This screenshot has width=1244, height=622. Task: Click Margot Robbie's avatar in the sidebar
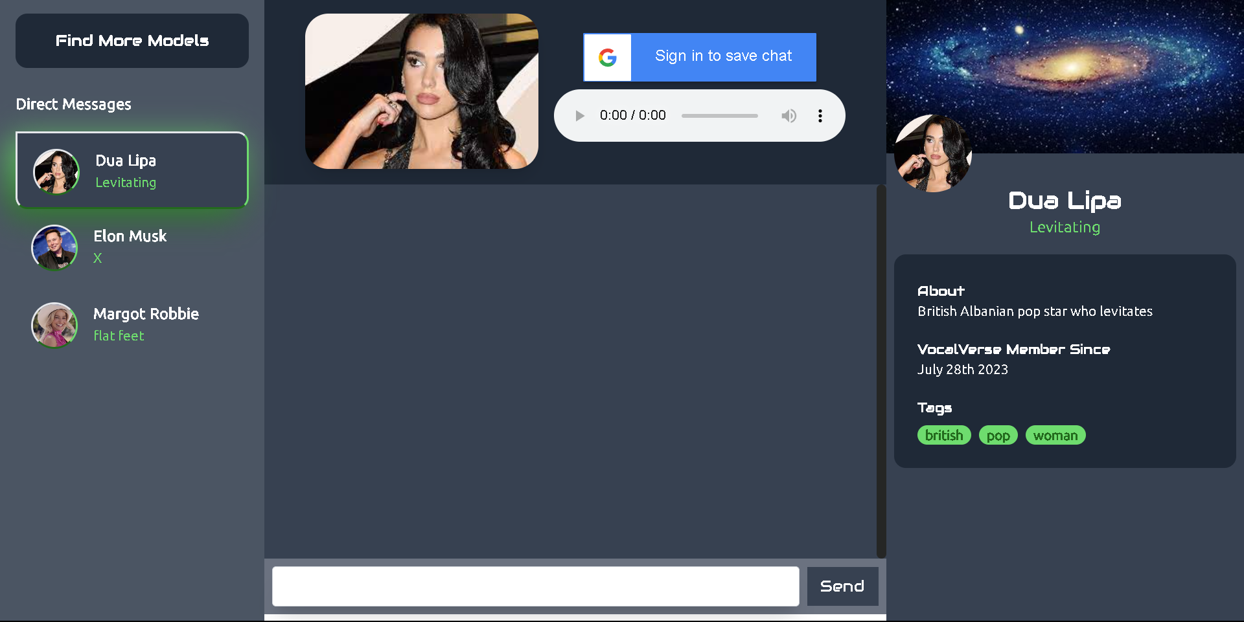[54, 325]
